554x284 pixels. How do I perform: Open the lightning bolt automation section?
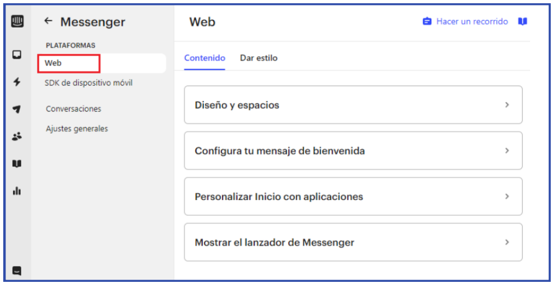click(x=17, y=82)
